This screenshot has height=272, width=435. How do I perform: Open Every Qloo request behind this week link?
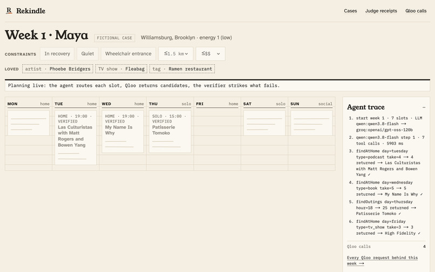[382, 260]
